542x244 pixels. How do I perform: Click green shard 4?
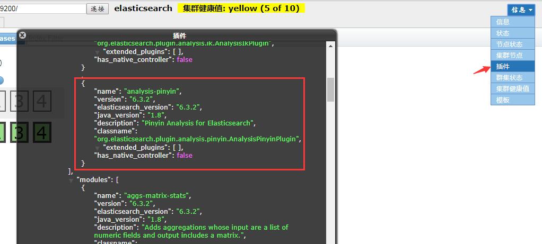click(42, 132)
